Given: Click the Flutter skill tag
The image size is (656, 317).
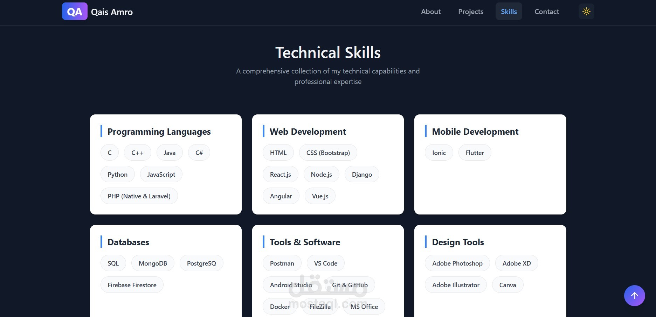Looking at the screenshot, I should point(475,153).
